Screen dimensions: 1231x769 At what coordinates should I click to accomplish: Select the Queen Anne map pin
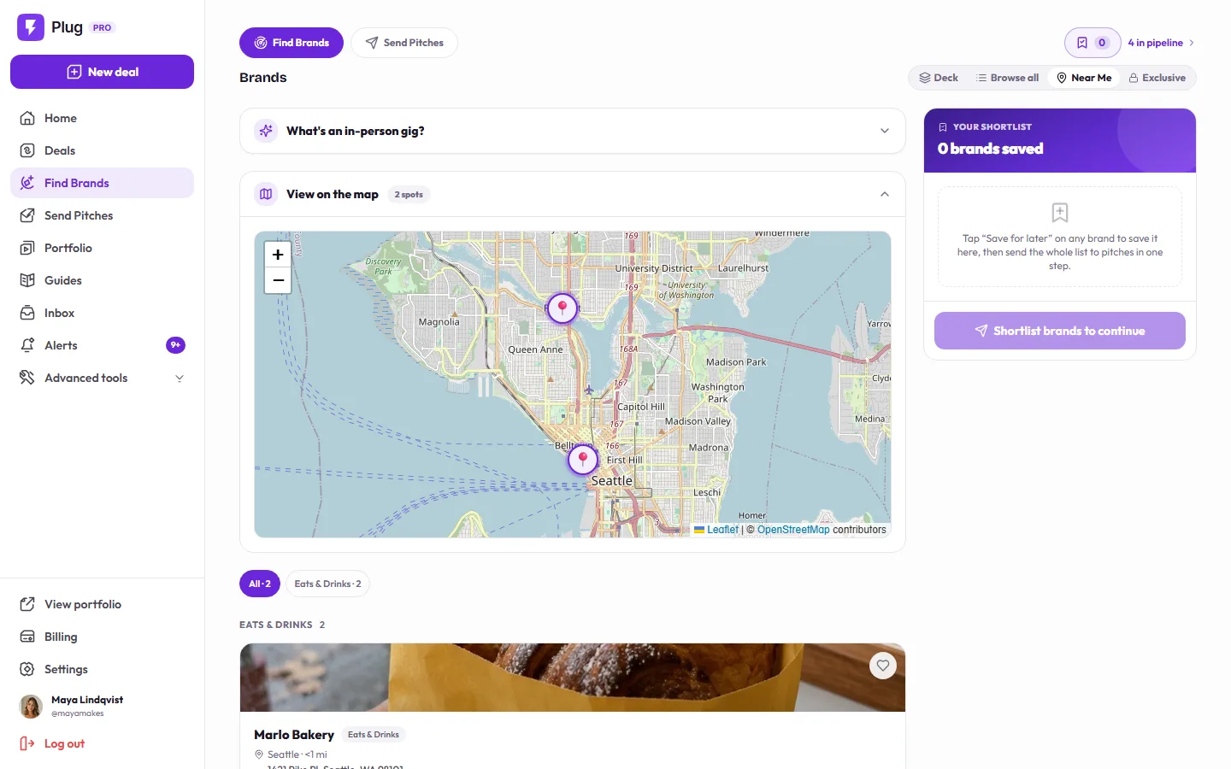562,308
